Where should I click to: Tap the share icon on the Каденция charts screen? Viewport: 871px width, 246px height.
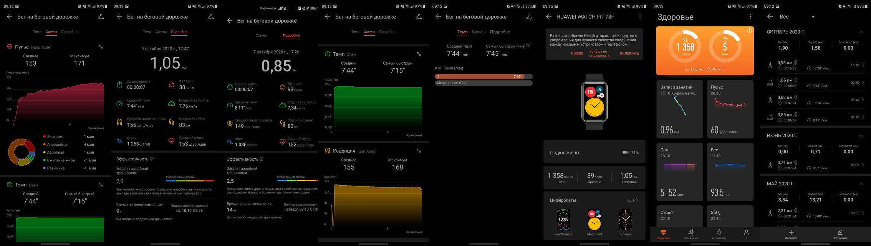tap(419, 17)
